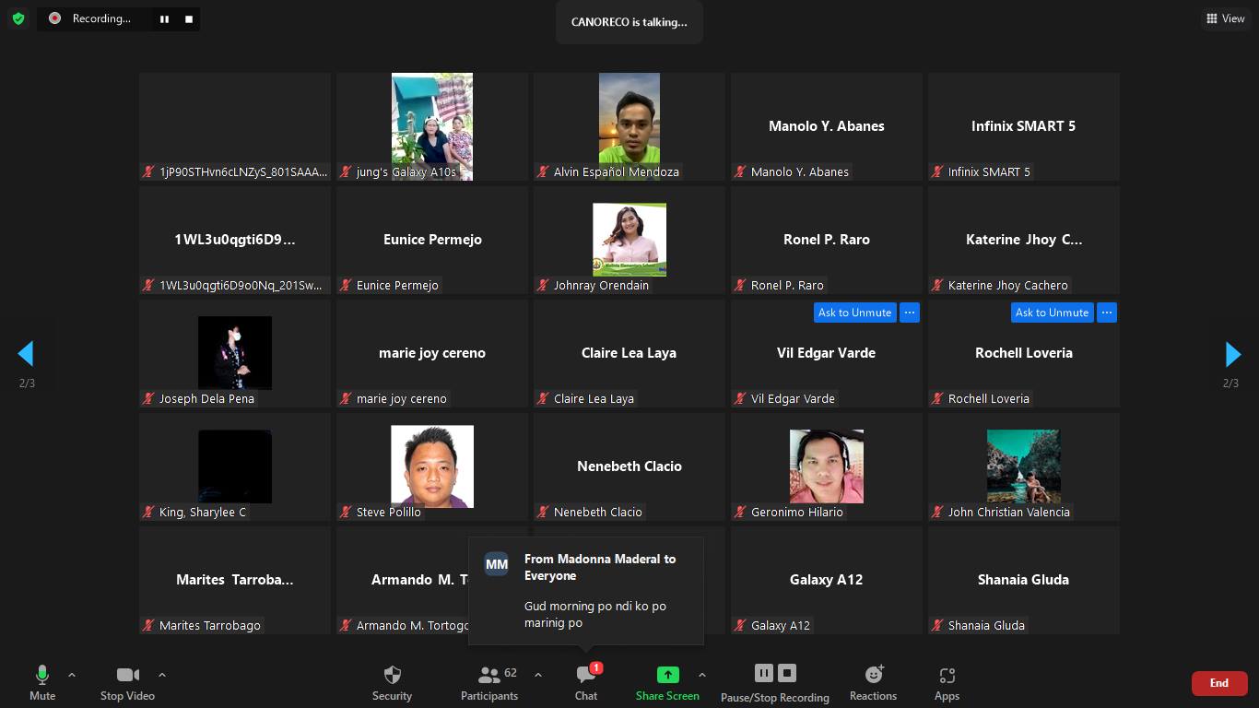Open more options for Vil Edgar Varde
Viewport: 1259px width, 708px height.
tap(910, 313)
